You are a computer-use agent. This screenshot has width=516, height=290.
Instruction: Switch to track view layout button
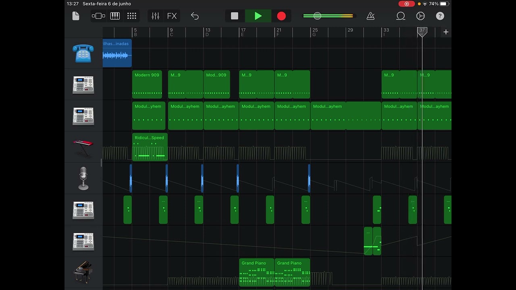(98, 16)
